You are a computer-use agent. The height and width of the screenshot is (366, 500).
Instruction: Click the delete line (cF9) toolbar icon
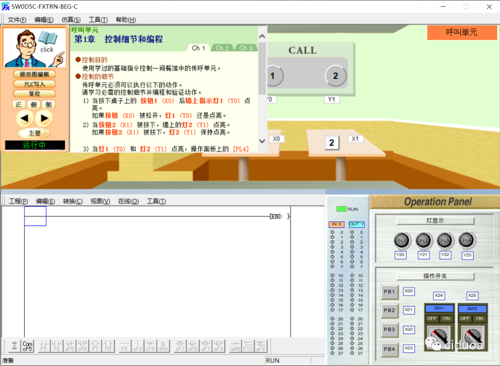(x=151, y=346)
